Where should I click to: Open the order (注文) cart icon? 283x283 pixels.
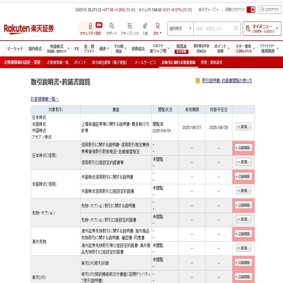(x=157, y=26)
